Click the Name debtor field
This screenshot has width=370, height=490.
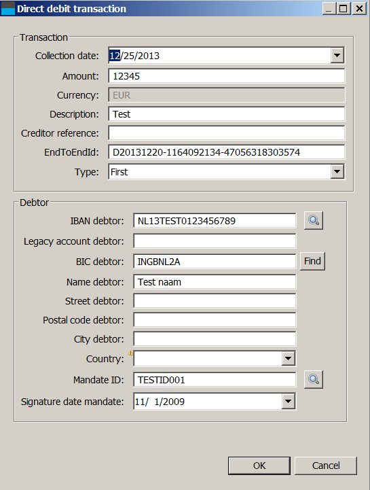(x=215, y=282)
